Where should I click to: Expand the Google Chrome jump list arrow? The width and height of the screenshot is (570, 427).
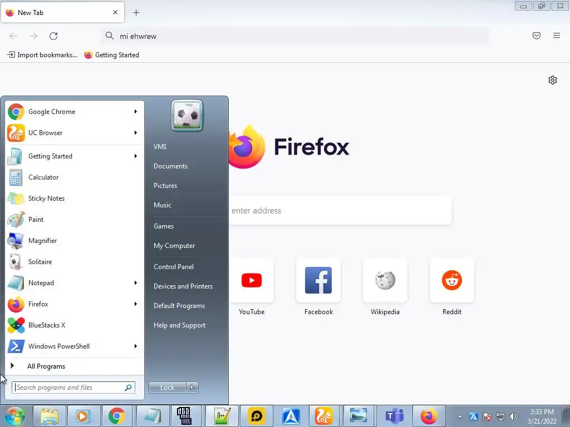(x=136, y=111)
